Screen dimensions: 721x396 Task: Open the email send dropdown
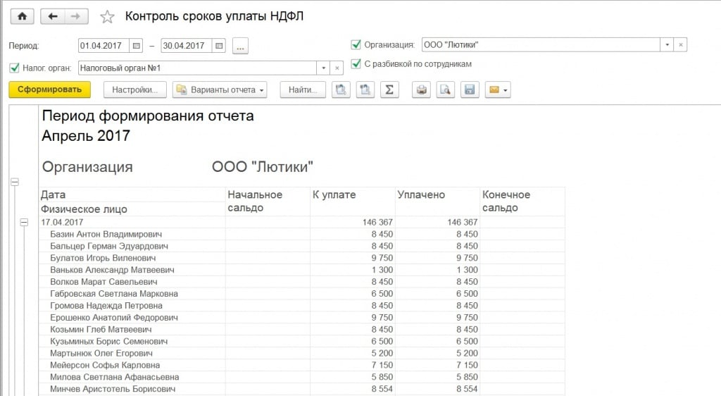click(498, 89)
